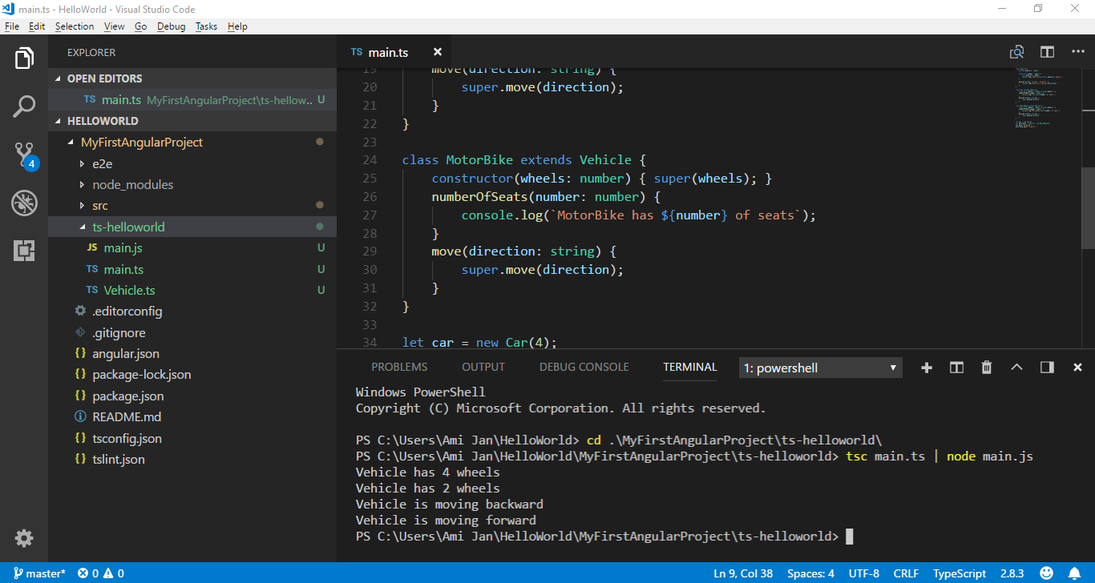Open notifications bell in status bar
The image size is (1095, 583).
(x=1076, y=573)
